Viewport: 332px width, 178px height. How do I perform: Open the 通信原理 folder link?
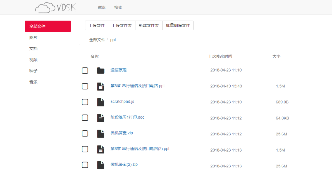tap(119, 70)
